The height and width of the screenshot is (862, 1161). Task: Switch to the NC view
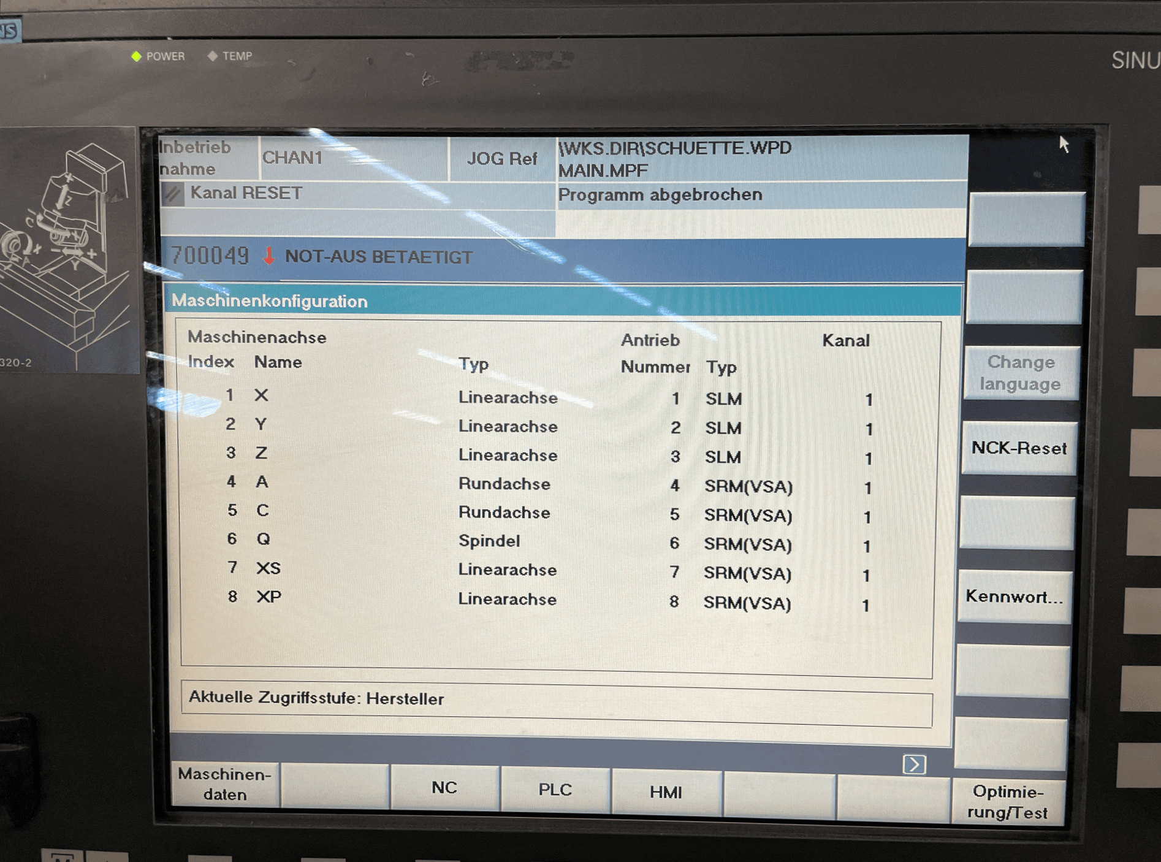tap(443, 788)
